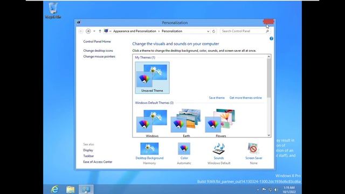The height and width of the screenshot is (194, 345).
Task: Click Get more themes online link
Action: (x=246, y=98)
